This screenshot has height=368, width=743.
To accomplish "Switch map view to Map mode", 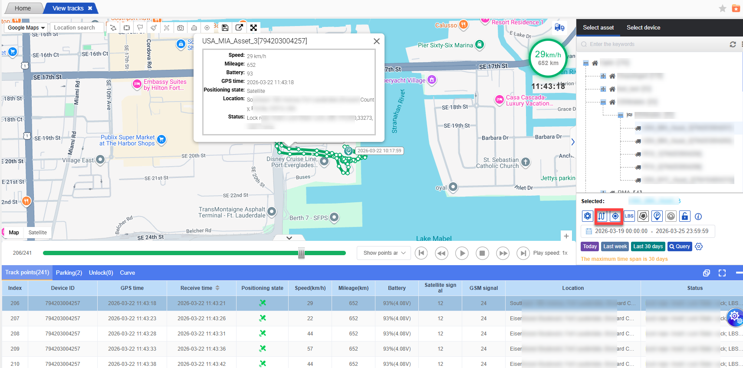I will point(14,233).
